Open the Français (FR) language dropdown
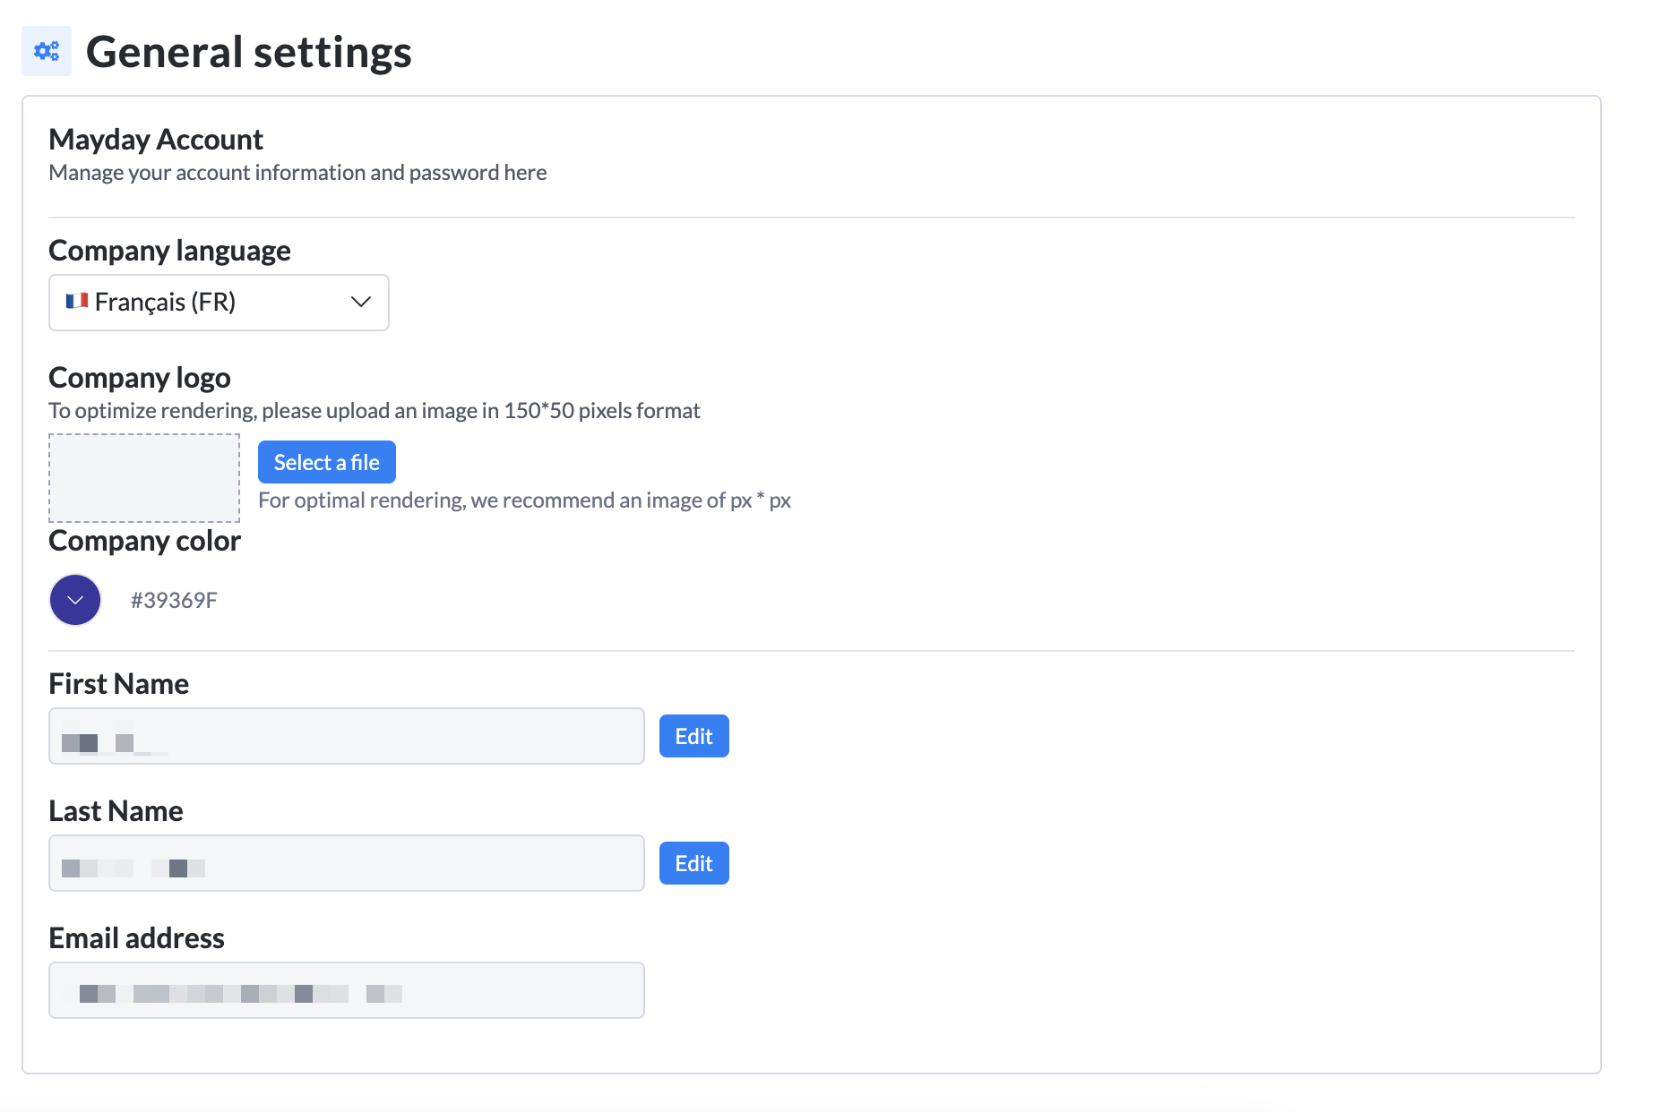The image size is (1679, 1112). tap(218, 303)
